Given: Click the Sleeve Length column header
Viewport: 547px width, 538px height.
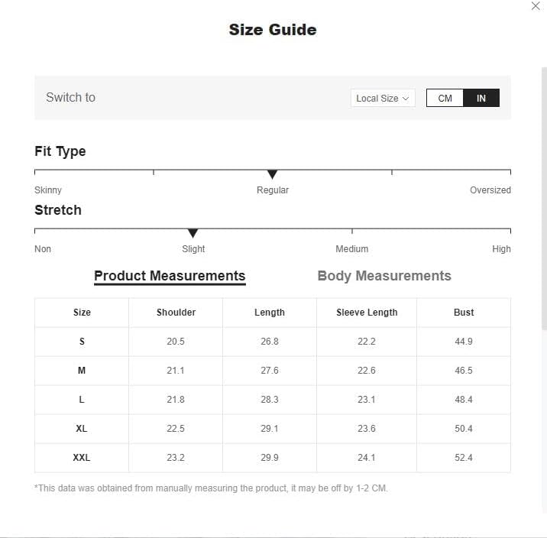Looking at the screenshot, I should coord(367,313).
